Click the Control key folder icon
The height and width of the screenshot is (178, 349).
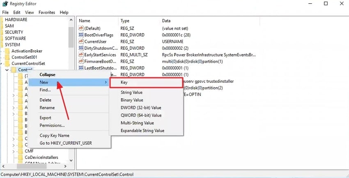(x=14, y=70)
